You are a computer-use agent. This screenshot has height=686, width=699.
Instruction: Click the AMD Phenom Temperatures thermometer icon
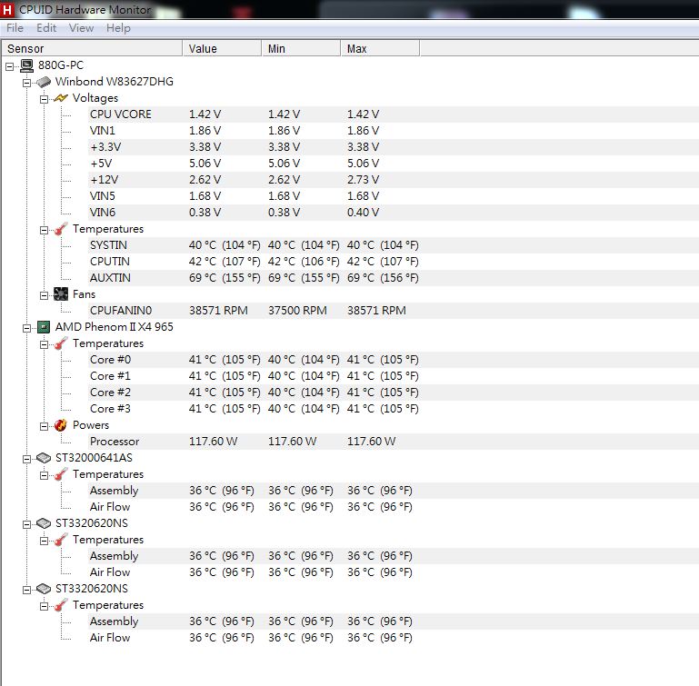pyautogui.click(x=61, y=343)
